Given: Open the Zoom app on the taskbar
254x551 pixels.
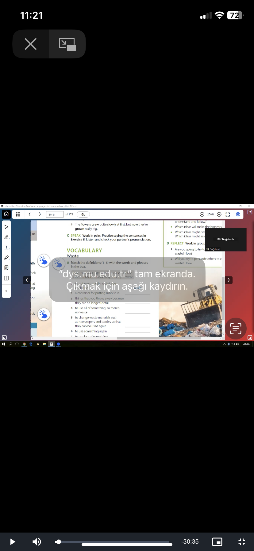Looking at the screenshot, I should [58, 344].
